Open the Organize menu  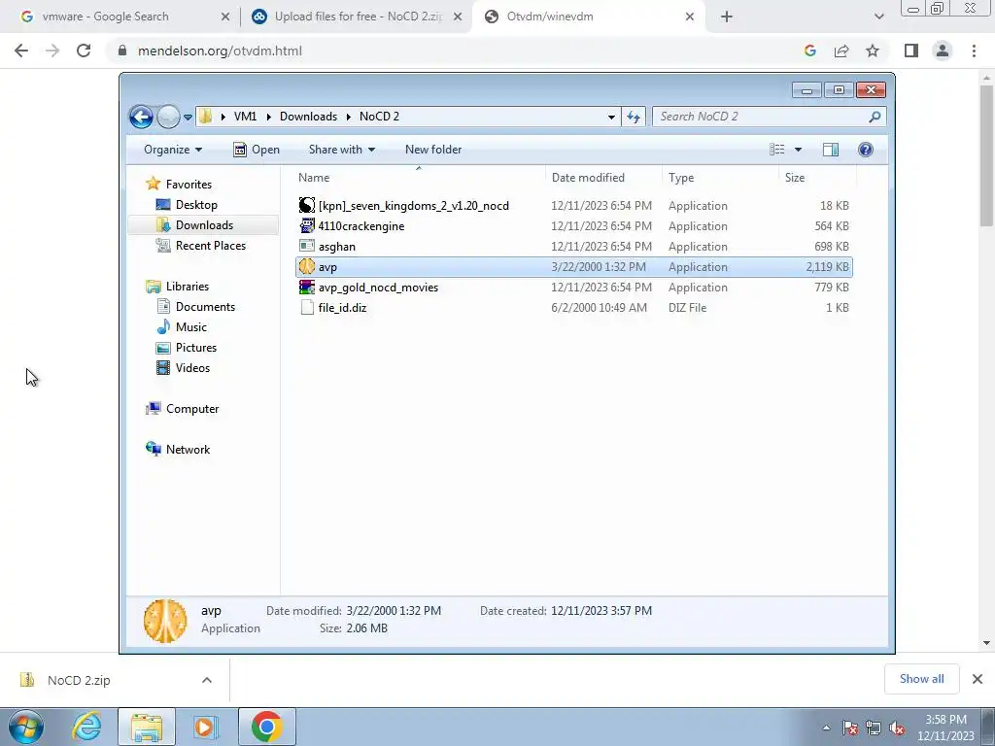pyautogui.click(x=173, y=150)
